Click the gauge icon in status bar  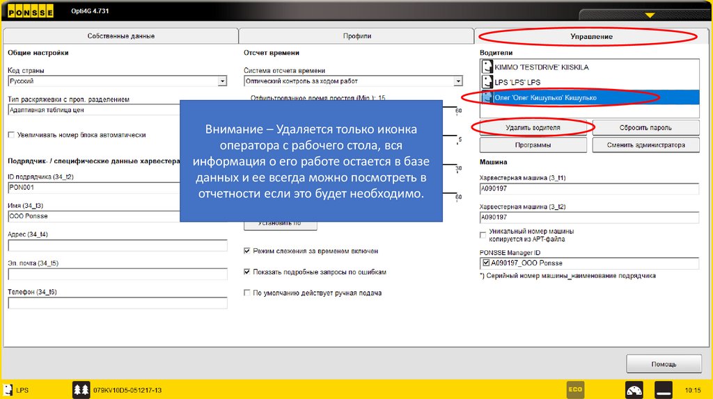click(x=634, y=390)
